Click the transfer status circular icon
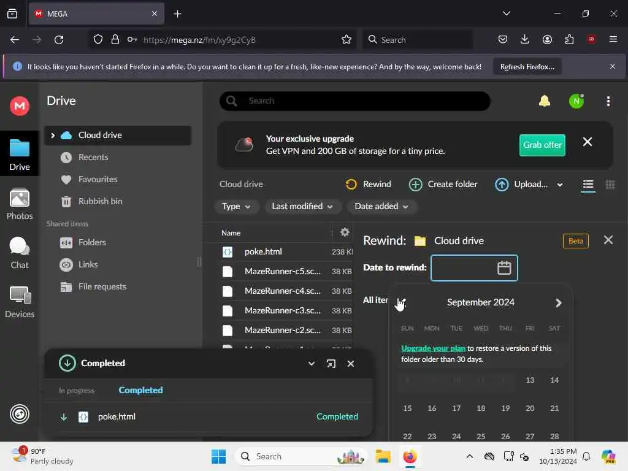 click(19, 414)
